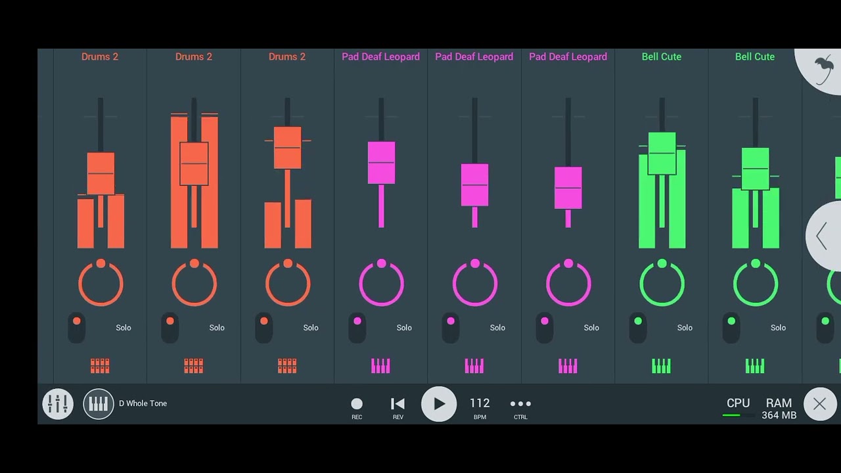Open piano keys icon on first Pad Deaf Leopard
The height and width of the screenshot is (473, 841).
[380, 366]
